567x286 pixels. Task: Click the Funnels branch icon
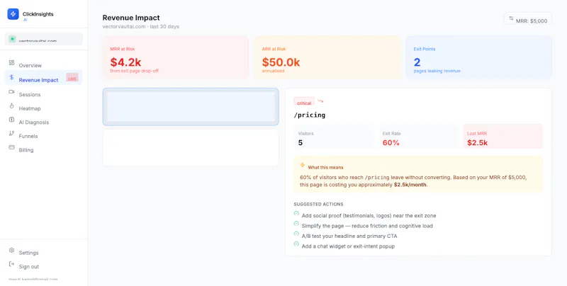click(11, 134)
